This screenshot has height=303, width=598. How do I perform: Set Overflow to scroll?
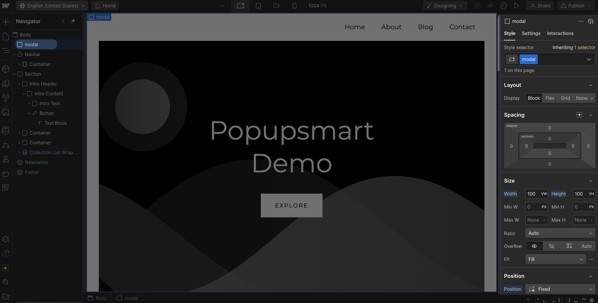point(569,246)
